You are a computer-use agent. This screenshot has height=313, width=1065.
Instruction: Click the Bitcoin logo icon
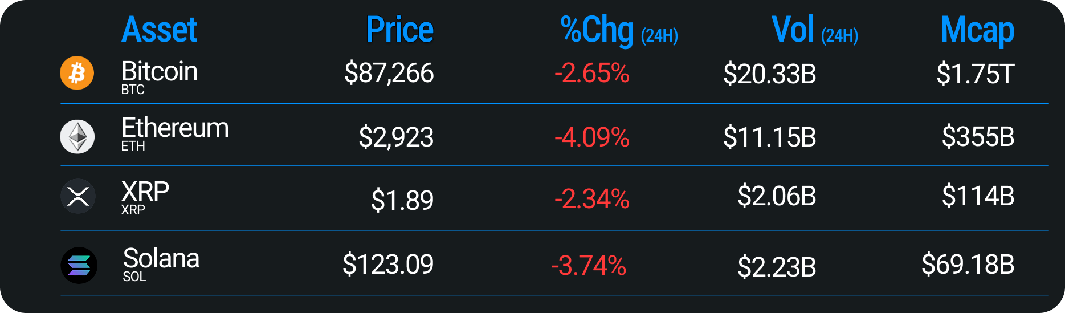click(x=77, y=73)
